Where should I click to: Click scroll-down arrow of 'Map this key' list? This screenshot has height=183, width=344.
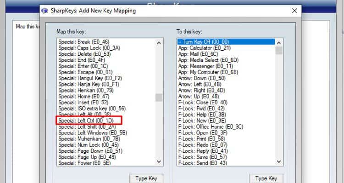tap(159, 162)
